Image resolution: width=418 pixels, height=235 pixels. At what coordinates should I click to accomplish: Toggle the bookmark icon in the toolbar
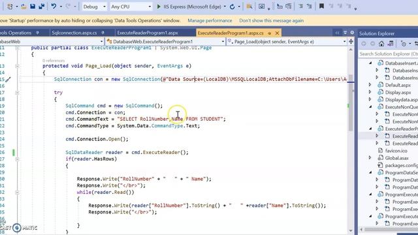click(x=321, y=6)
